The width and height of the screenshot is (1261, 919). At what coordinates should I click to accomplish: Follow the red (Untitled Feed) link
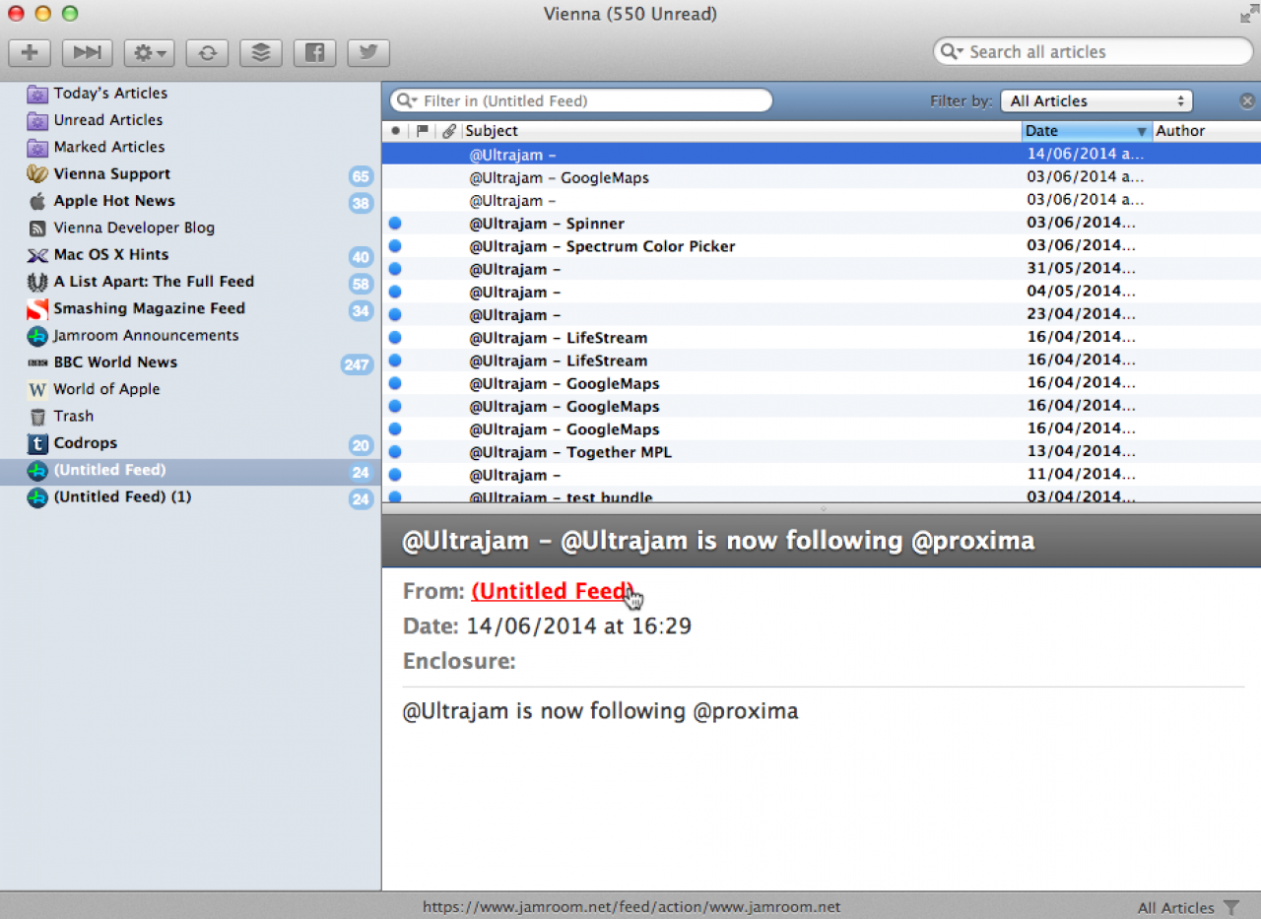tap(553, 591)
